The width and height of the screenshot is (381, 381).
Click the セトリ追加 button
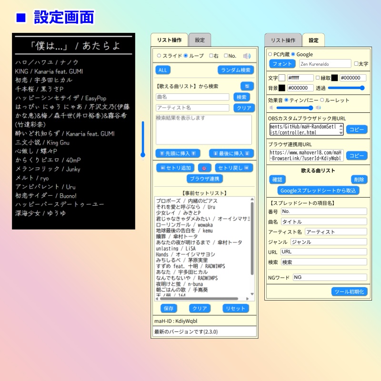pyautogui.click(x=175, y=168)
